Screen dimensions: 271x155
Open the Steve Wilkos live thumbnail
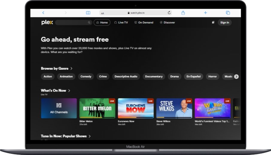(174, 108)
